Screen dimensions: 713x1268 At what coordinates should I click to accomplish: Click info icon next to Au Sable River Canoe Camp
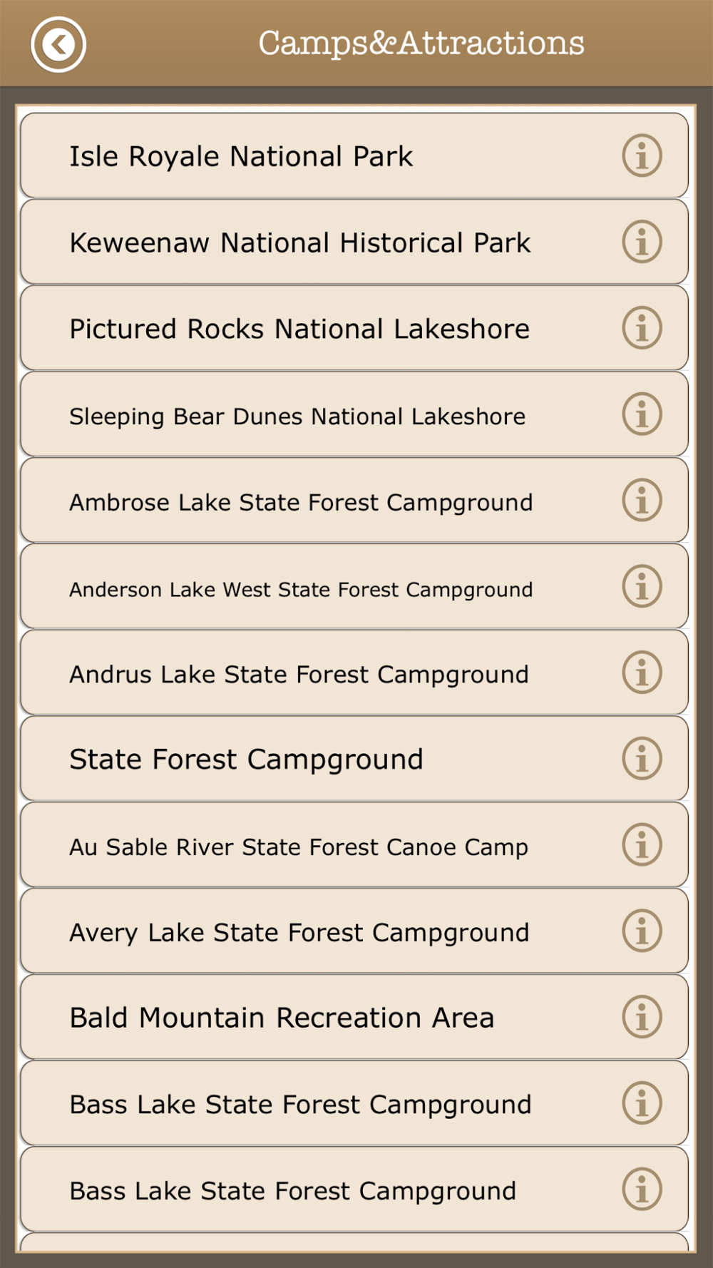pos(642,844)
